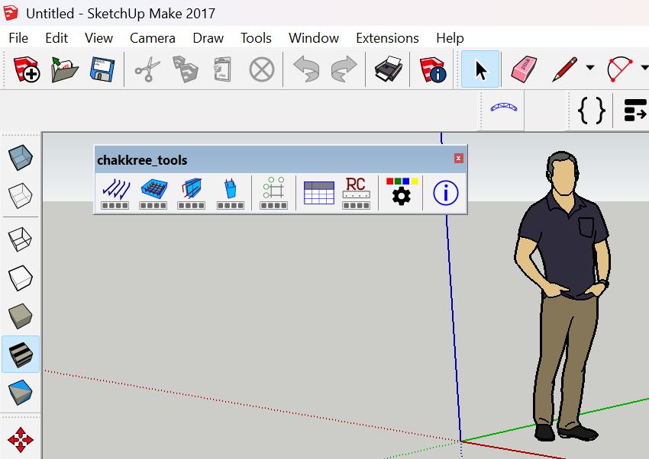Screen dimensions: 649x459
Task: Save the model using the floppy disk icon
Action: pyautogui.click(x=102, y=69)
